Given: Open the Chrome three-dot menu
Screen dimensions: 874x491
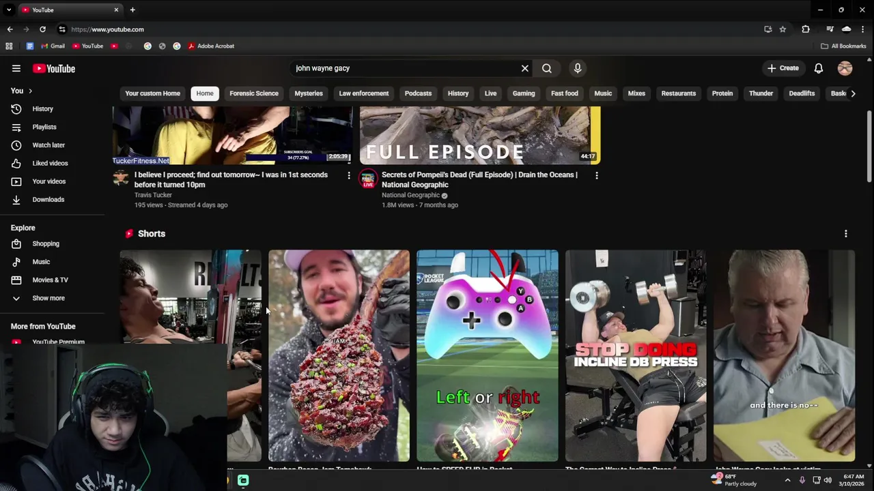Looking at the screenshot, I should coord(863,29).
